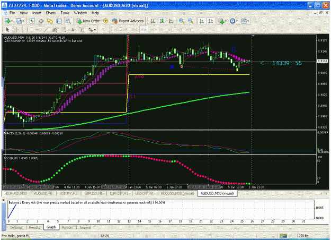
Task: Toggle Chart Shift button
Action: (x=211, y=21)
